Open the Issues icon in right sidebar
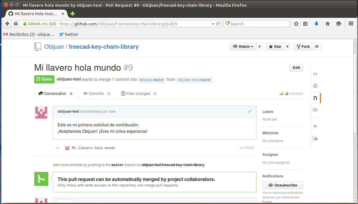Screen dimensions: 358x204 click(315, 86)
